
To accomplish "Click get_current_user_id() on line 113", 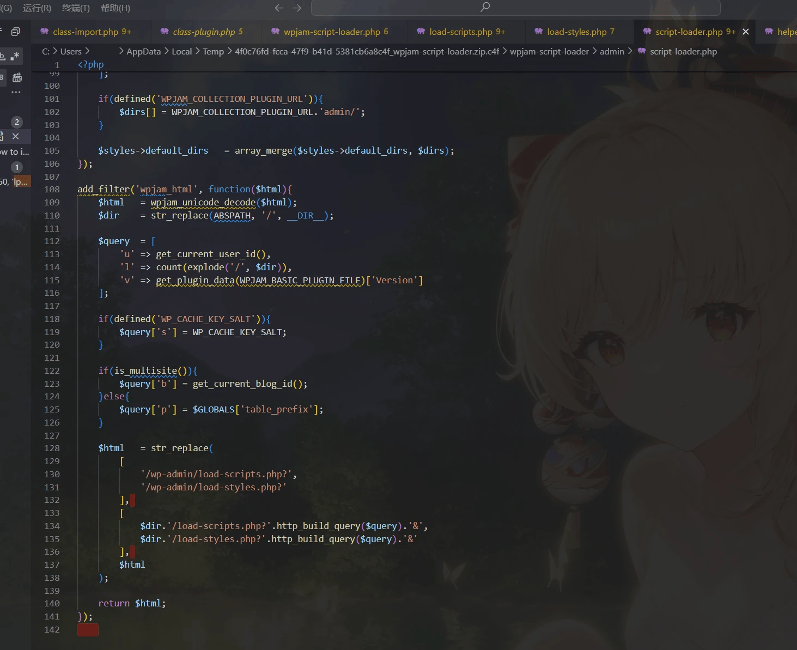I will tap(213, 254).
